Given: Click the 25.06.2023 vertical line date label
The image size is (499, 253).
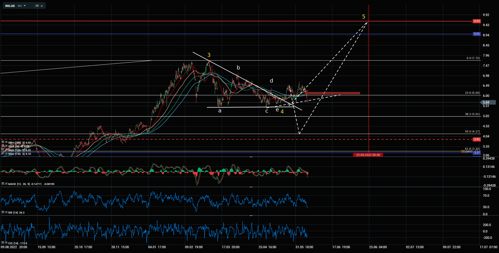Looking at the screenshot, I should coord(368,155).
